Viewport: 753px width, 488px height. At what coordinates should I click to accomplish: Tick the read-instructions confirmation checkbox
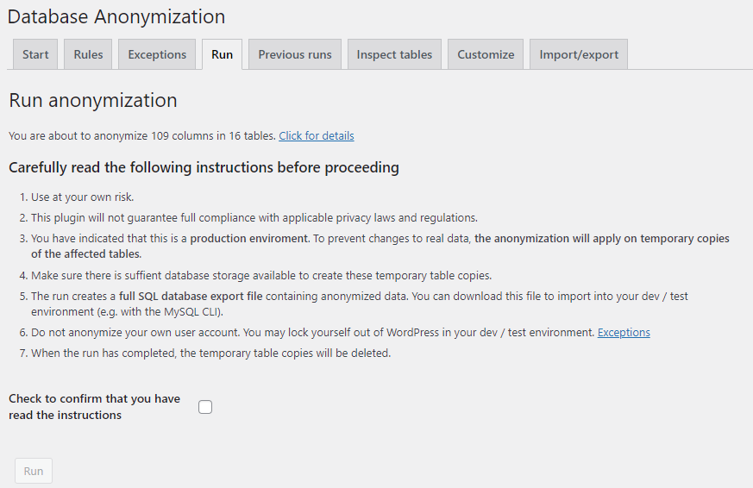coord(205,407)
